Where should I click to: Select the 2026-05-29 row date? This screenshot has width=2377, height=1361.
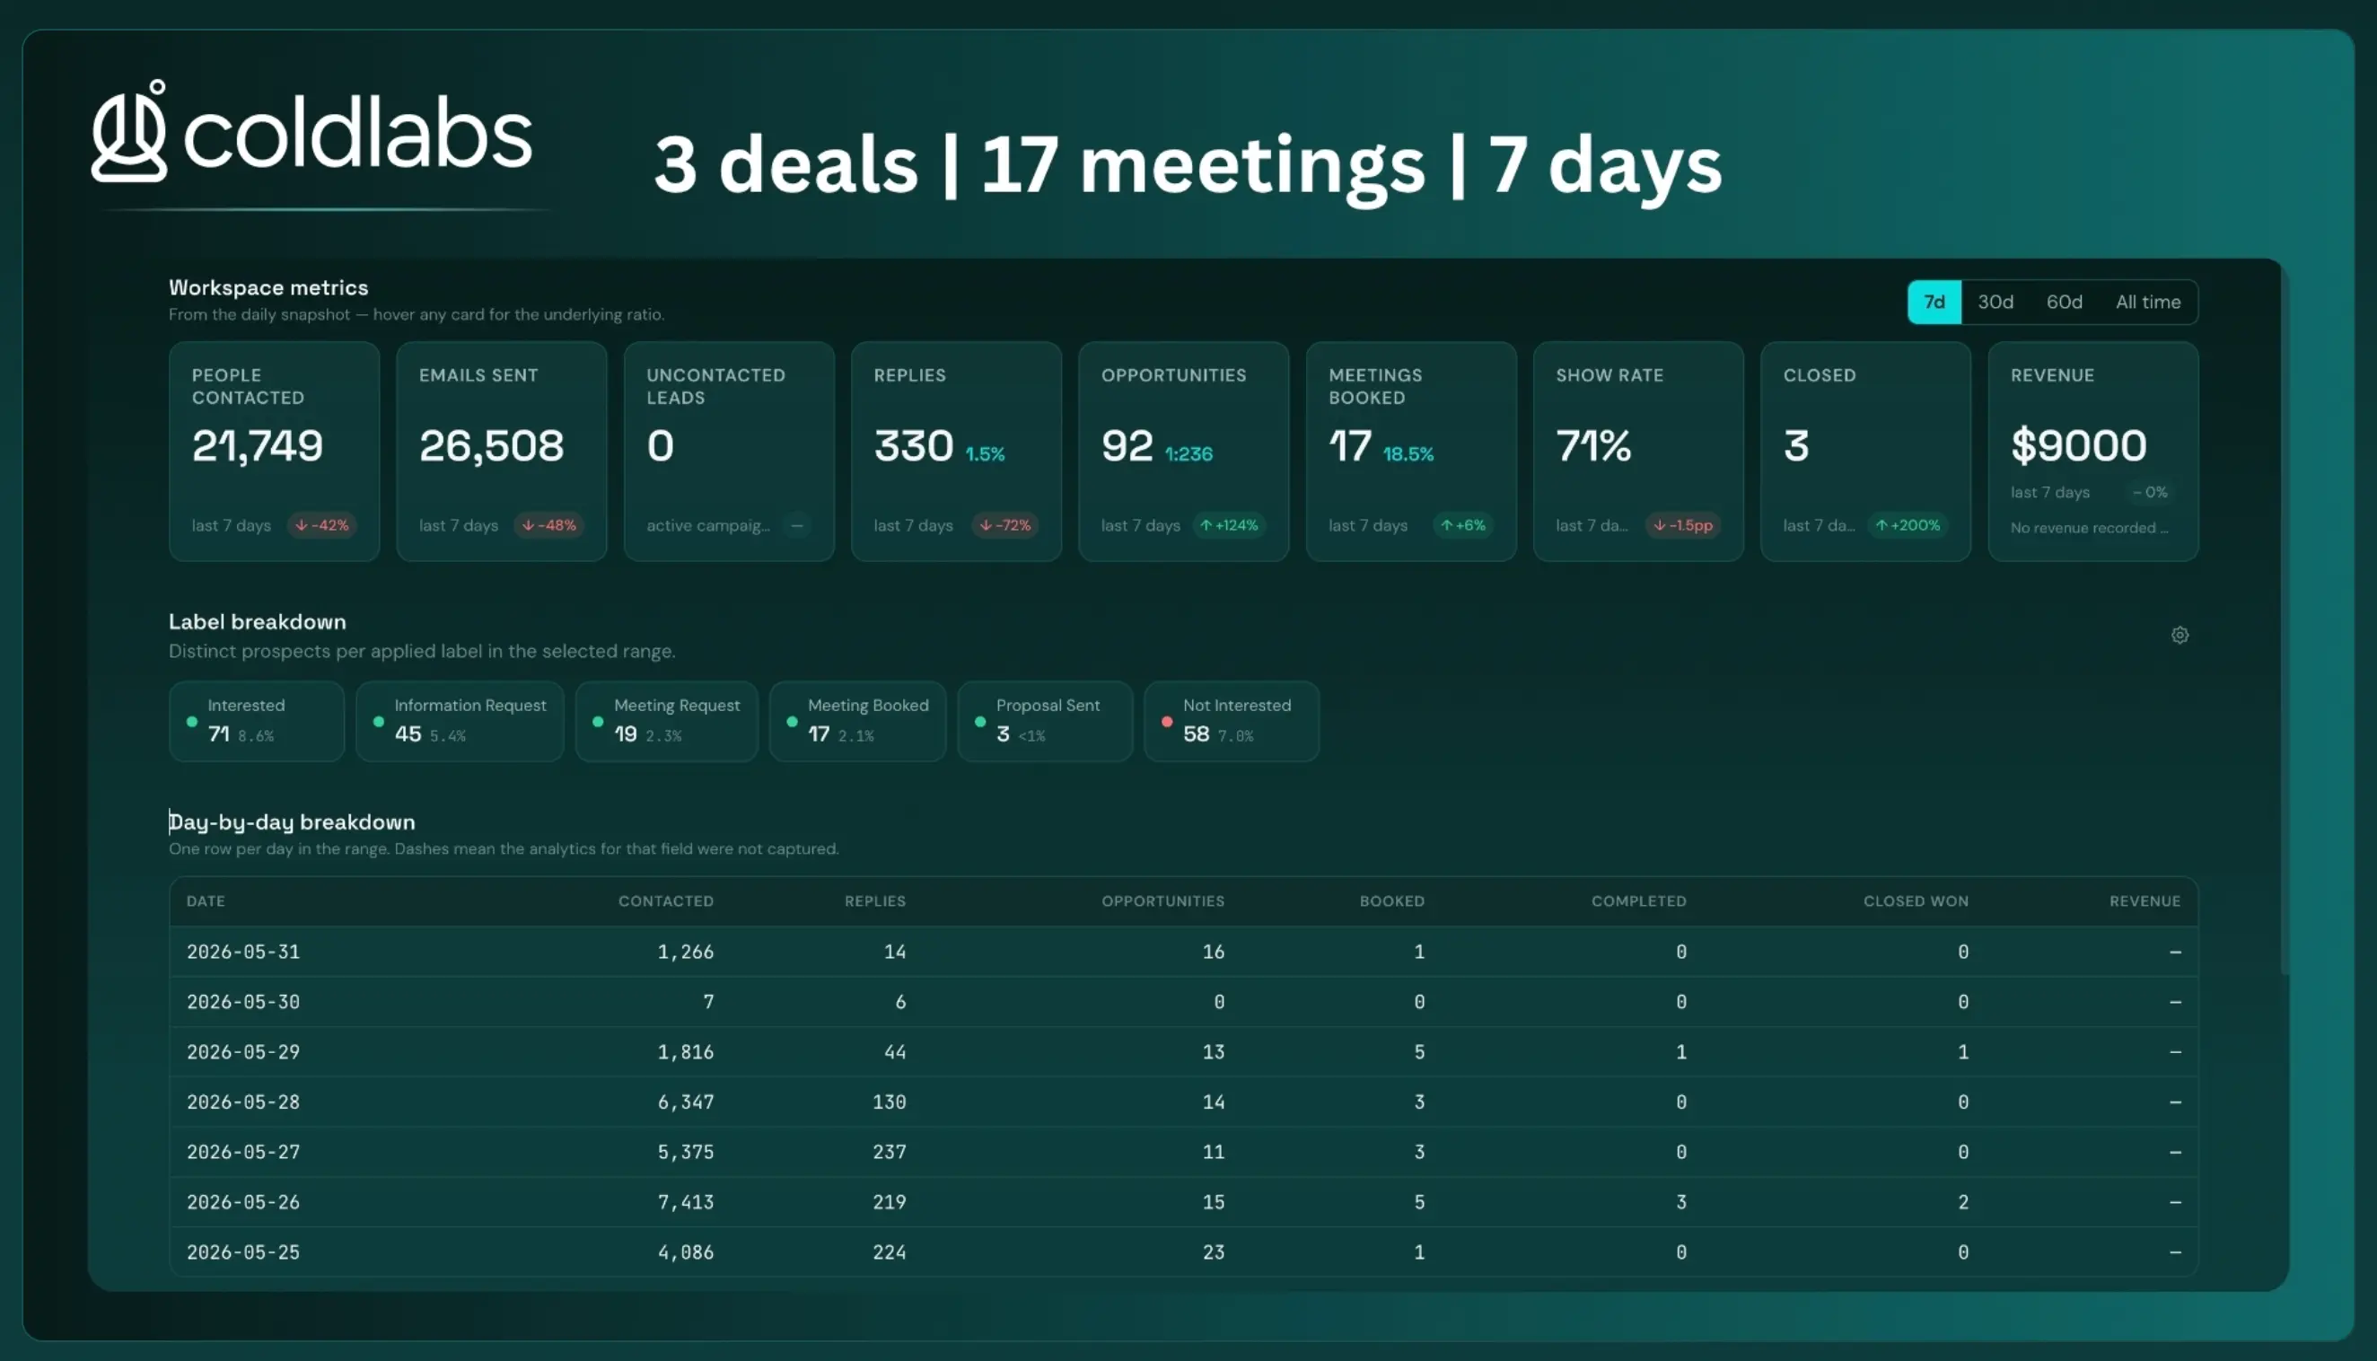[243, 1051]
